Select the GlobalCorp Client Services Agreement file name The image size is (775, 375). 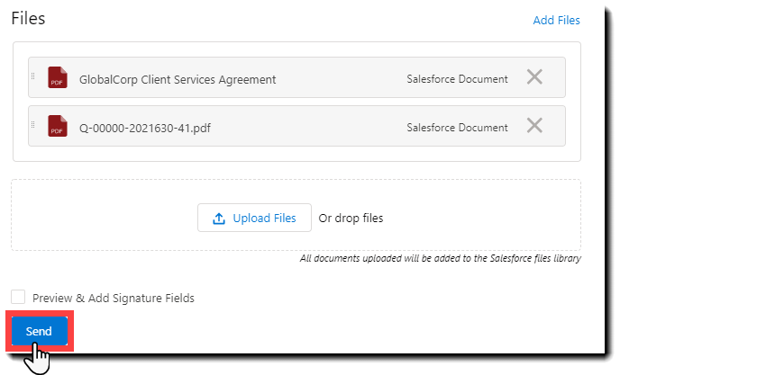pyautogui.click(x=178, y=79)
